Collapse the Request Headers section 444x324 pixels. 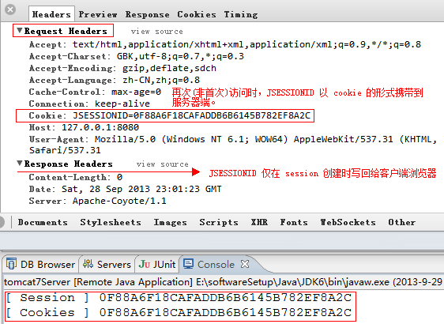tap(20, 30)
